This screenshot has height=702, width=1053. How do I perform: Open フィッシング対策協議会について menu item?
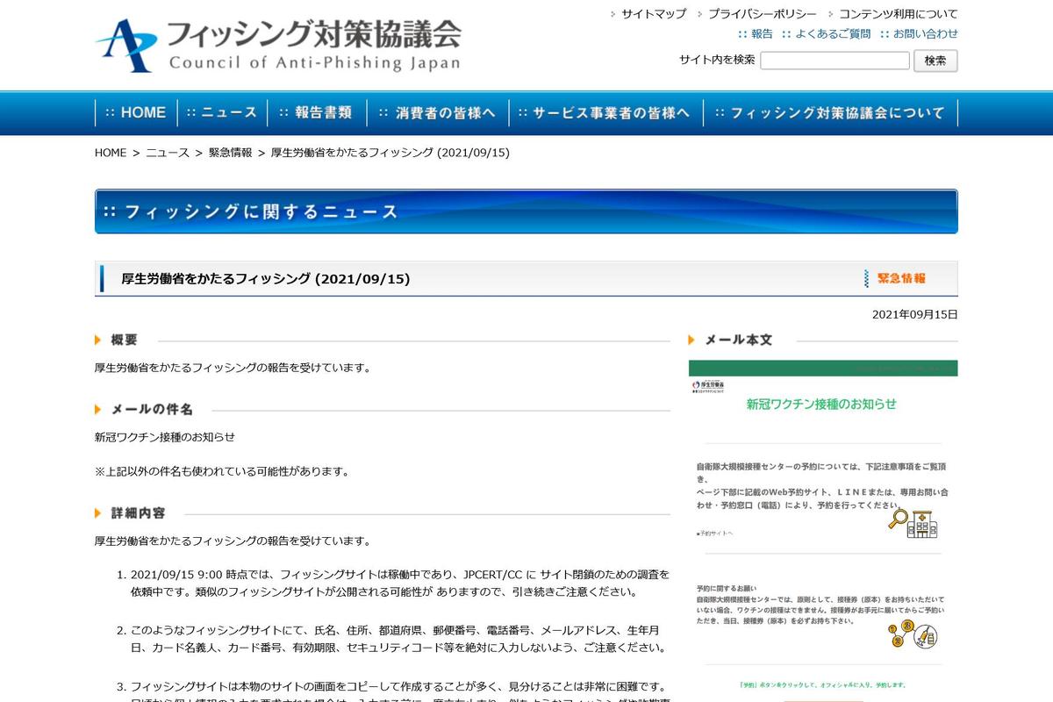click(x=830, y=112)
